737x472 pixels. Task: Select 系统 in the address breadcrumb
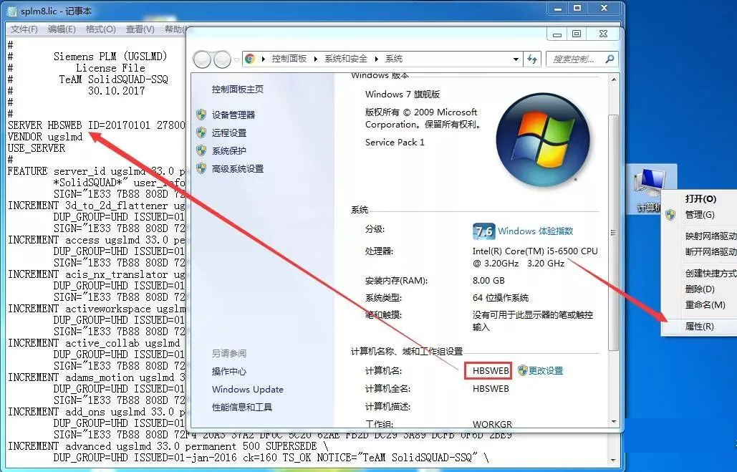click(x=394, y=59)
